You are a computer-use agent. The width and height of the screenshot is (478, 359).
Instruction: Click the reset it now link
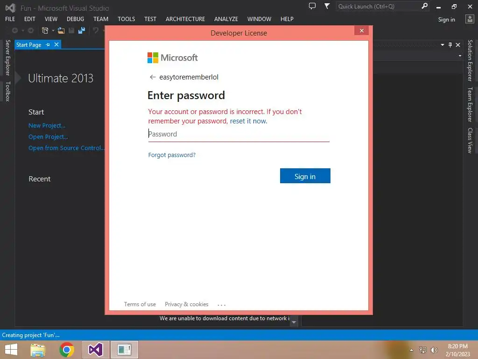coord(248,121)
